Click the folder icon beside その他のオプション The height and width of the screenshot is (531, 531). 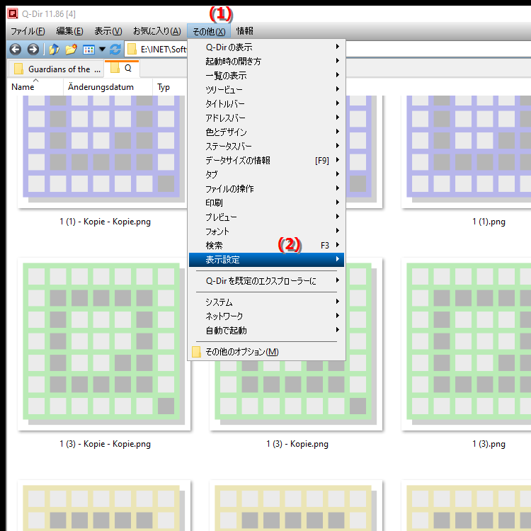[196, 352]
